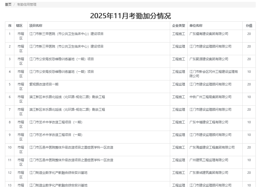
Task: Select 江门市新会区冈州工程建设监理有限公司 cell
Action: click(x=214, y=74)
